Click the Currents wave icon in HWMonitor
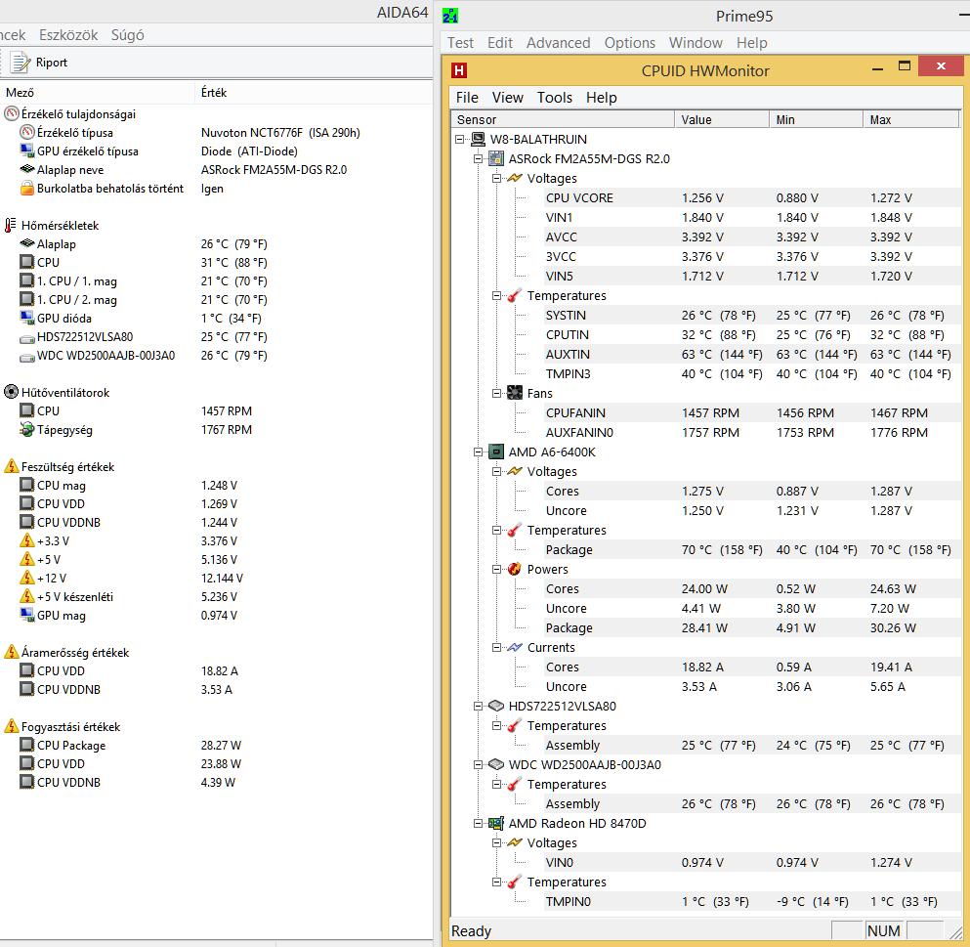This screenshot has width=970, height=947. tap(515, 647)
